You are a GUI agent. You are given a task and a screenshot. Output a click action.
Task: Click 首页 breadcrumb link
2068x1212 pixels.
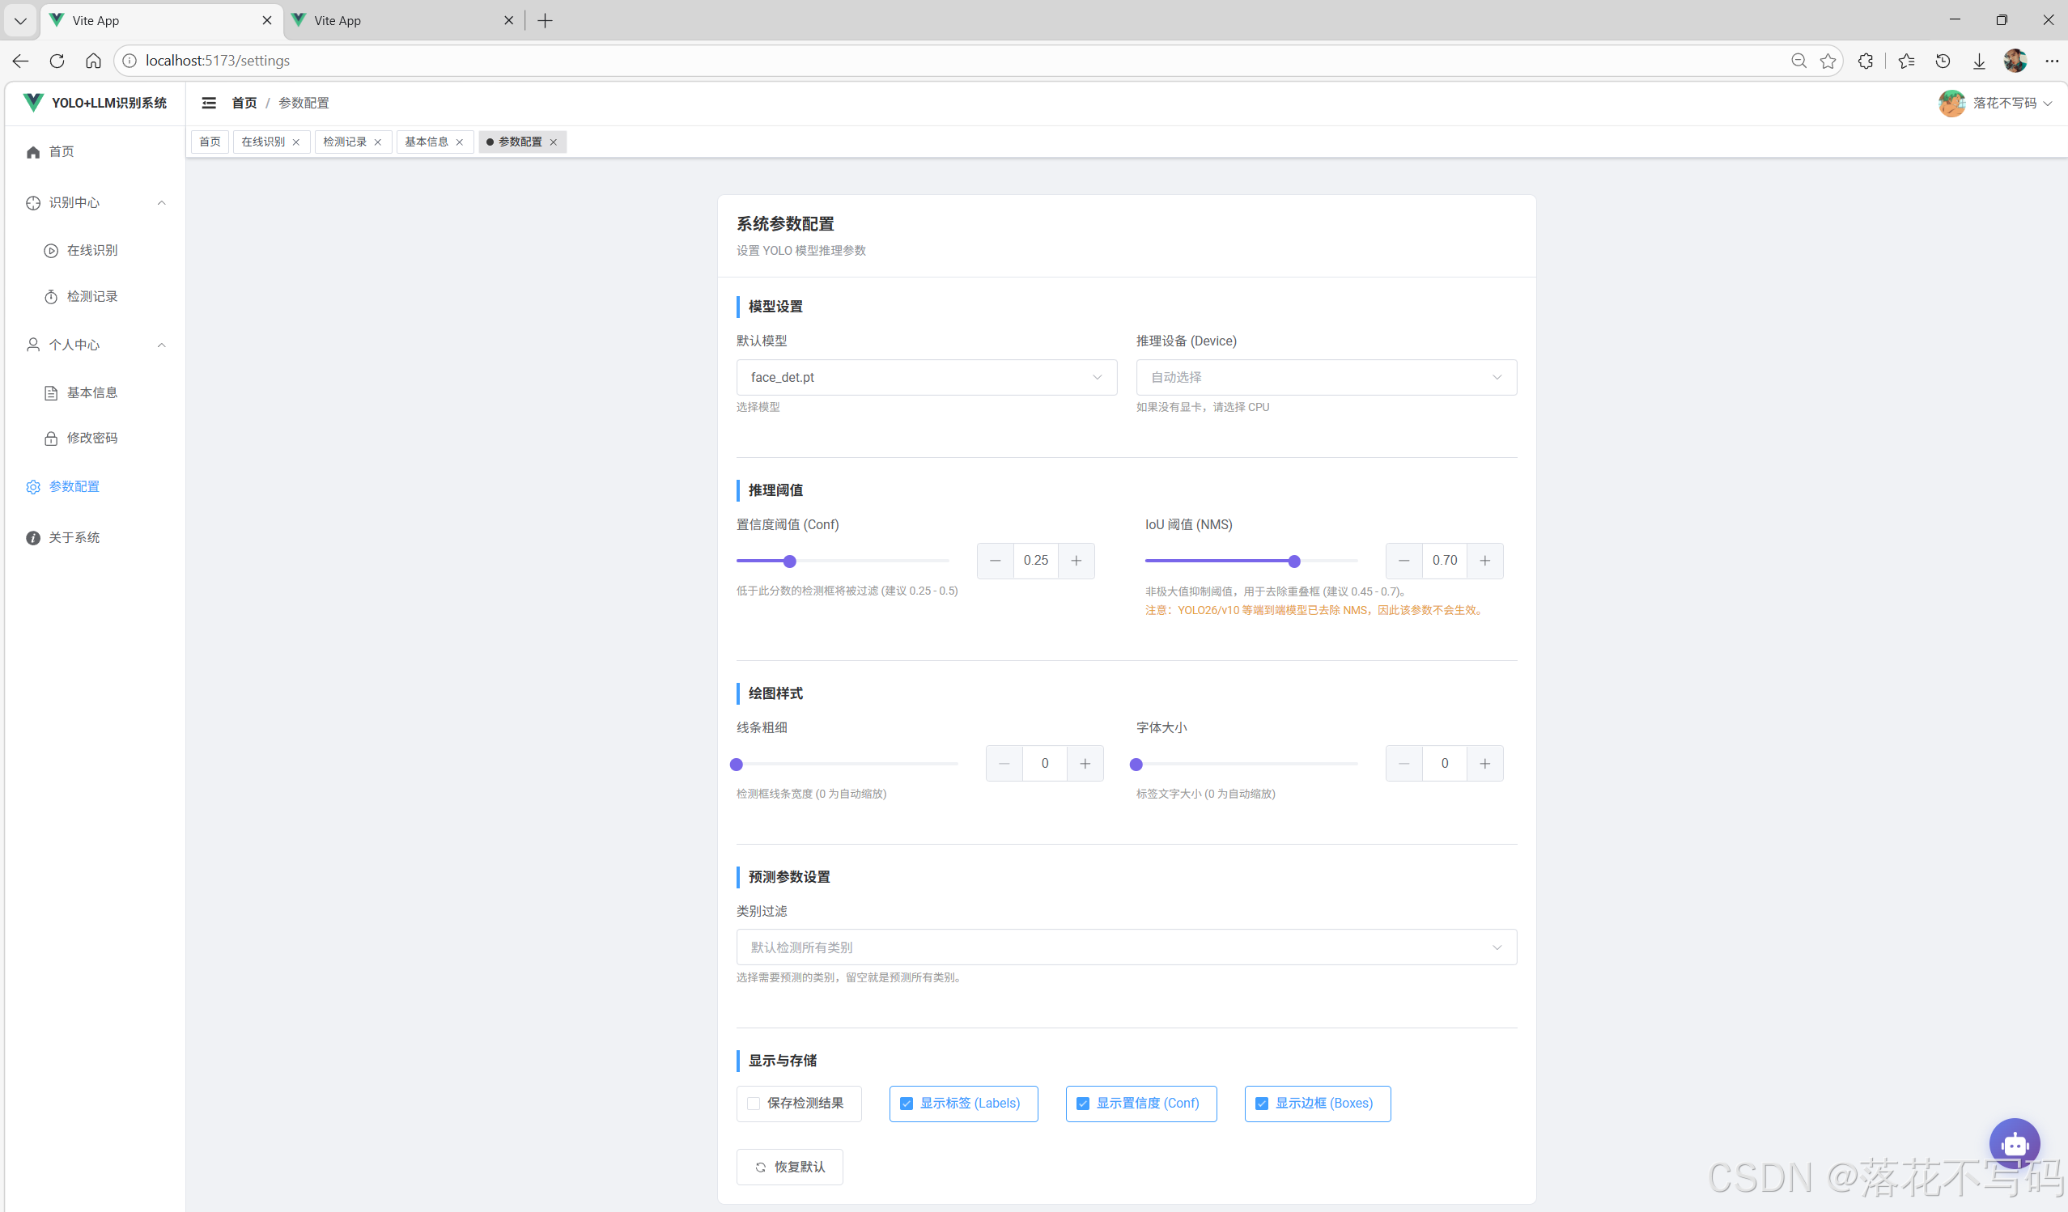pyautogui.click(x=244, y=103)
